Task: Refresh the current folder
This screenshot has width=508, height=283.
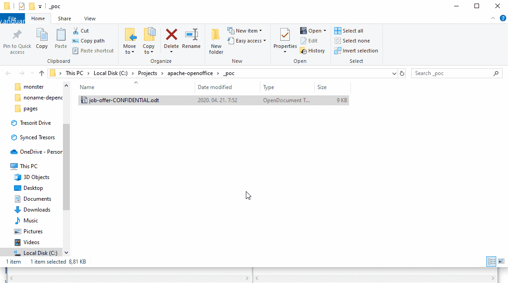Action: [x=402, y=73]
